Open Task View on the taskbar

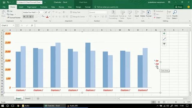tap(13, 106)
